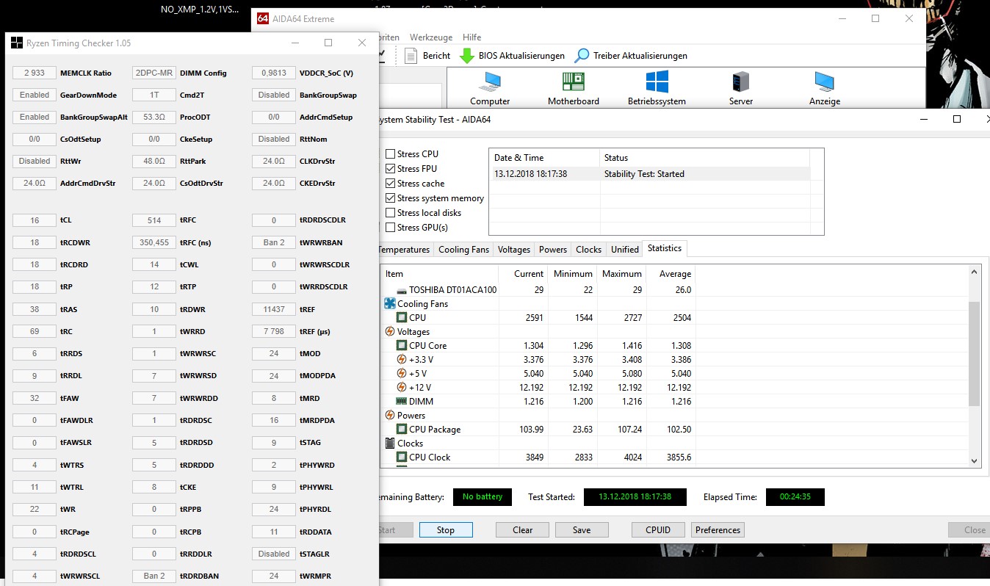
Task: Switch to the Voltages tab
Action: [x=513, y=250]
